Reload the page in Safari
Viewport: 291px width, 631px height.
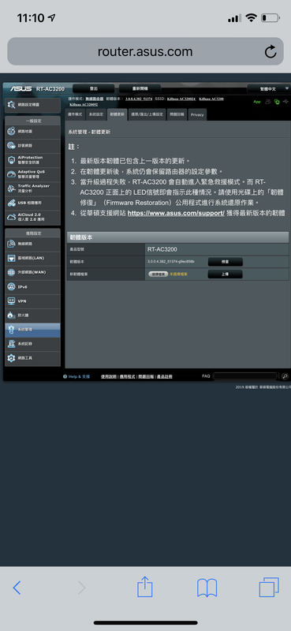270,51
